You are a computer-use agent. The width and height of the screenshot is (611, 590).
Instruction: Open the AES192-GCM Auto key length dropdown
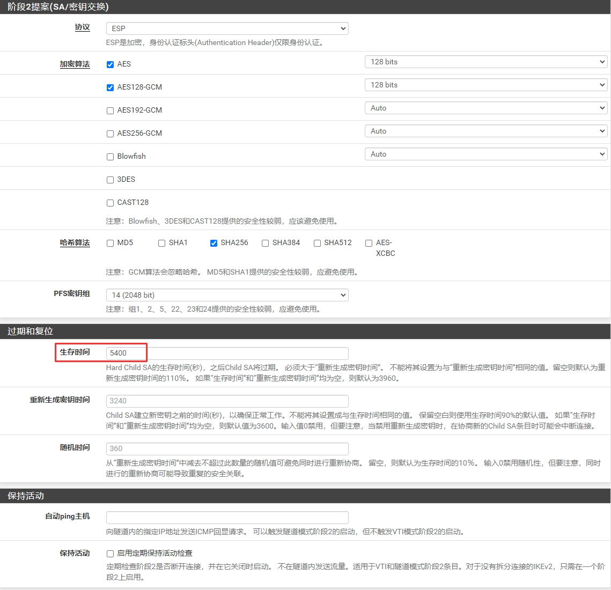coord(486,108)
